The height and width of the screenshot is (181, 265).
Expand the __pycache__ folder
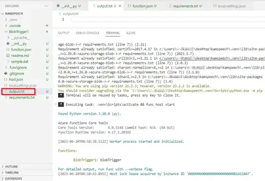click(20, 38)
